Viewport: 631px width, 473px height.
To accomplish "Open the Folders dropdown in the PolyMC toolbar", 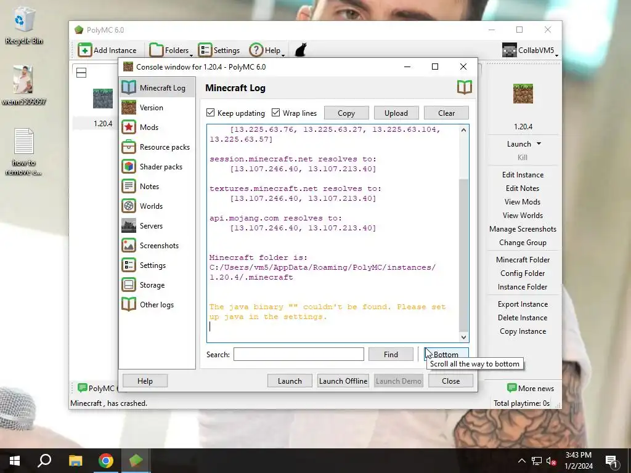I will 171,51.
